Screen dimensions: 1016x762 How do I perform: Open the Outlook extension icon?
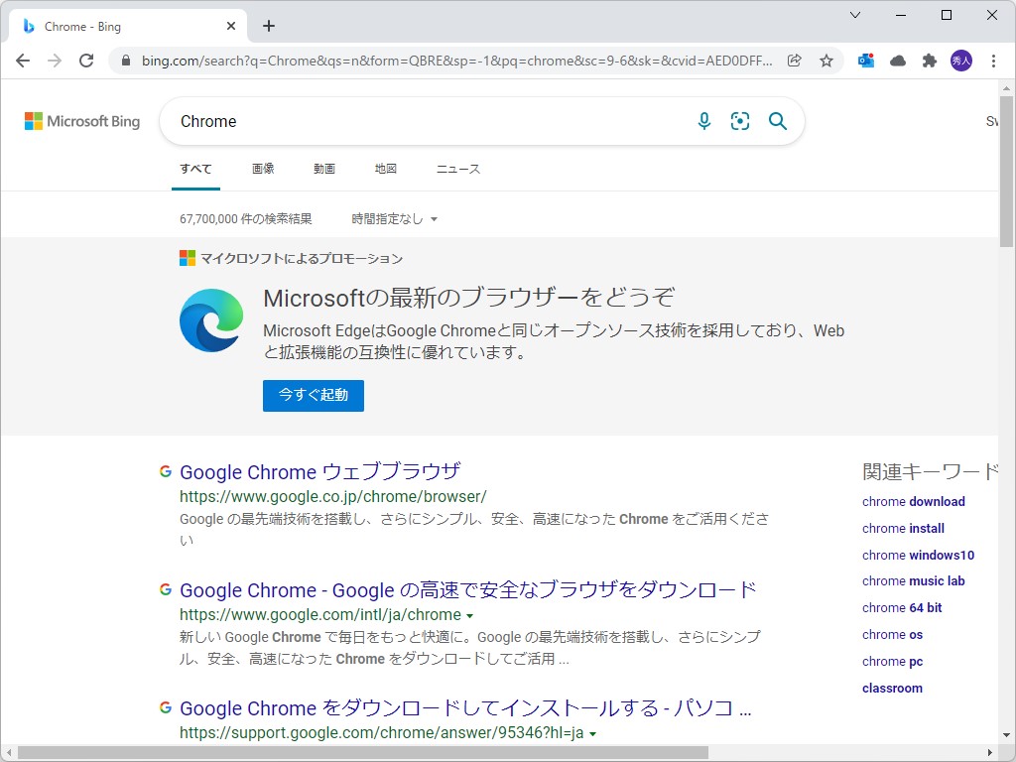coord(865,61)
